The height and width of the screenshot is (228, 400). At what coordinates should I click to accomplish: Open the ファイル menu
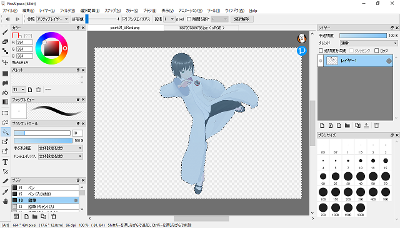point(10,11)
